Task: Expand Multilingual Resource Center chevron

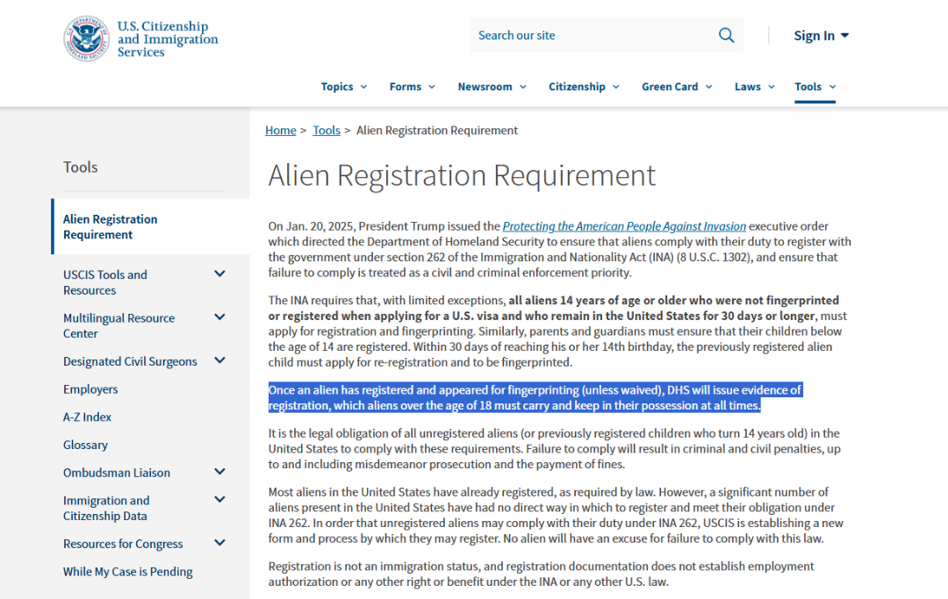Action: (219, 317)
